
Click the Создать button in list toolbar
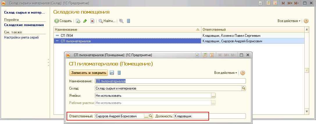coord(63,21)
